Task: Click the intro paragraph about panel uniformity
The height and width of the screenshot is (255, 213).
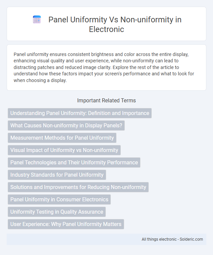Action: point(104,67)
